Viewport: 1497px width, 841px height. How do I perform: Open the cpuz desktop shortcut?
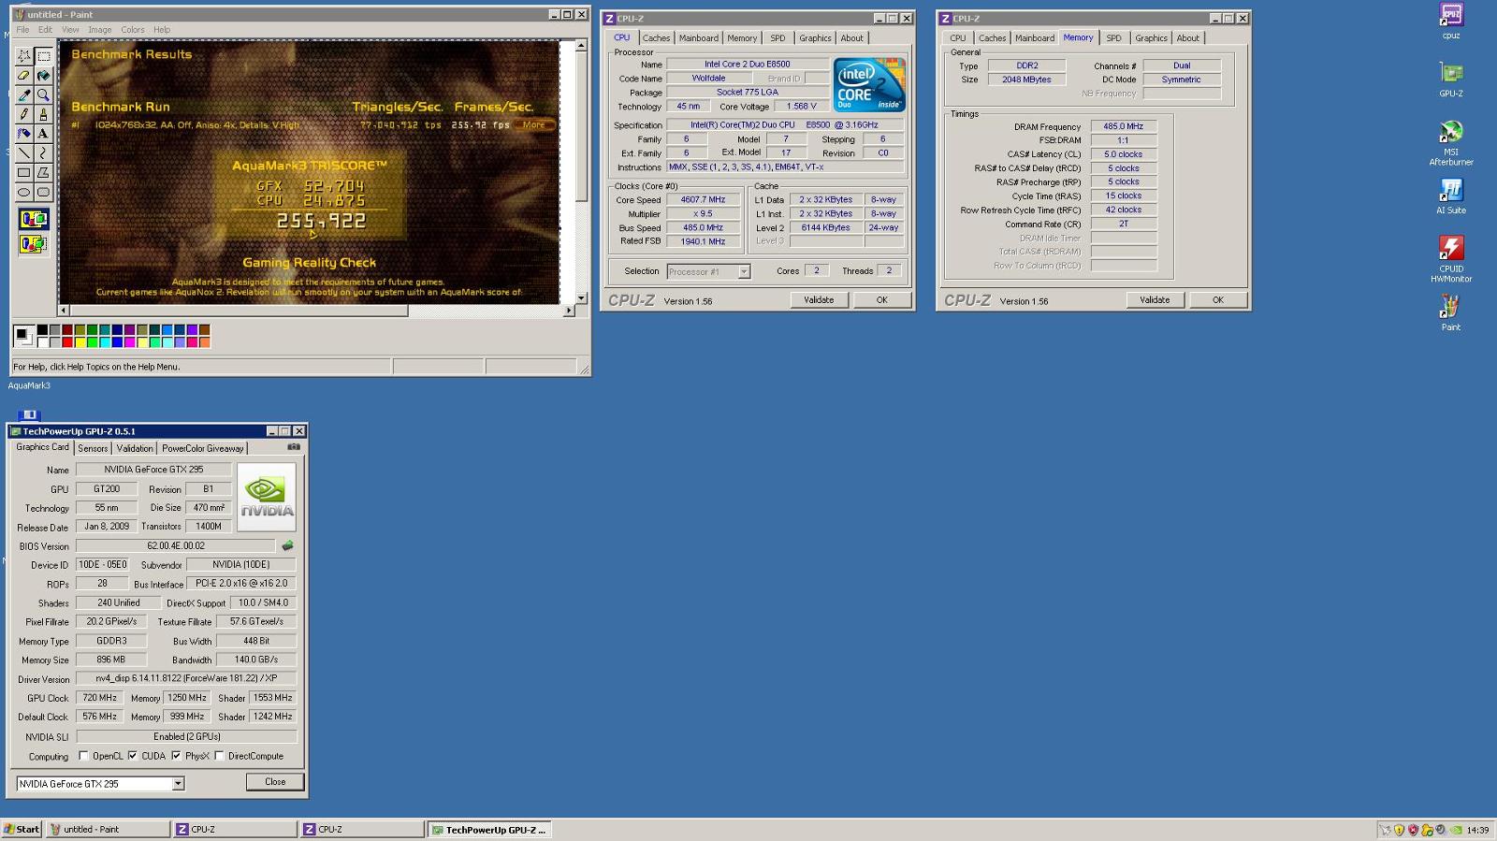[1451, 21]
